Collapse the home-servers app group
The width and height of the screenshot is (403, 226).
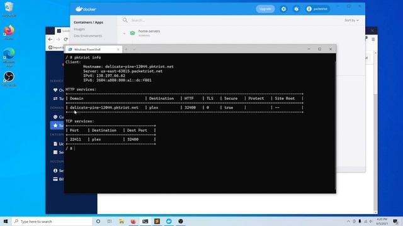(x=125, y=33)
